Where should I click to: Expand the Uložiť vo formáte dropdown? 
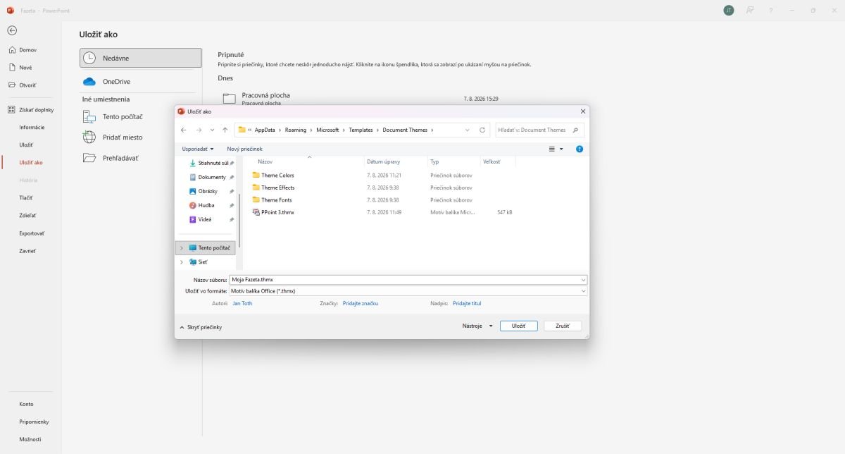point(584,291)
